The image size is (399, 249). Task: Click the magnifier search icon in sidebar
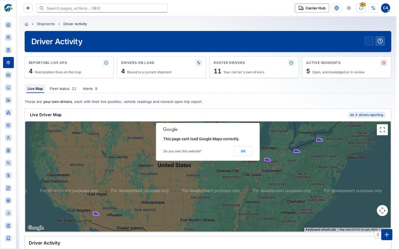pos(8,88)
